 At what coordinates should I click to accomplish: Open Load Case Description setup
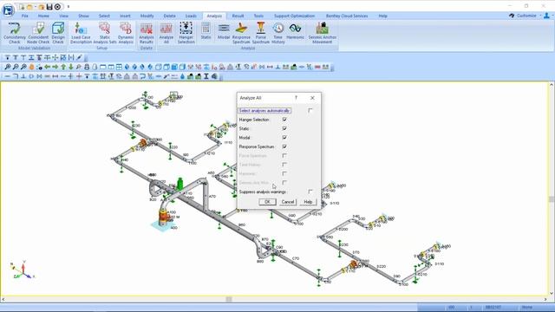point(81,33)
